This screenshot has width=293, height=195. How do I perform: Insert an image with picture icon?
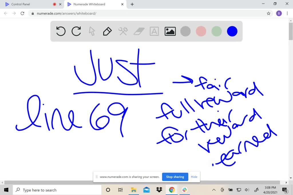[x=170, y=31]
